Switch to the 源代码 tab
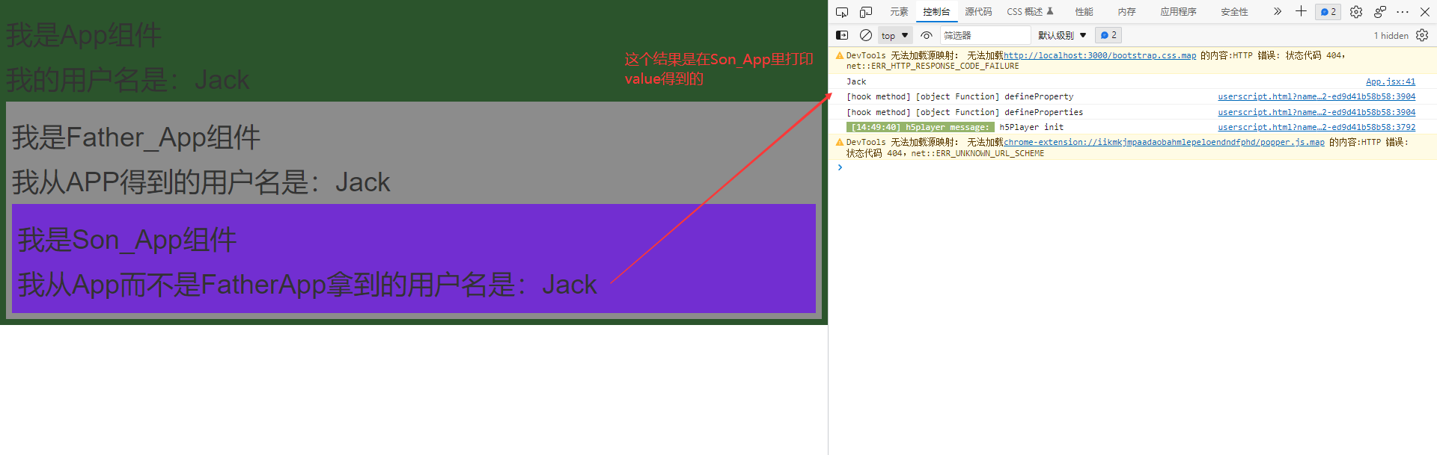This screenshot has height=455, width=1437. 978,12
